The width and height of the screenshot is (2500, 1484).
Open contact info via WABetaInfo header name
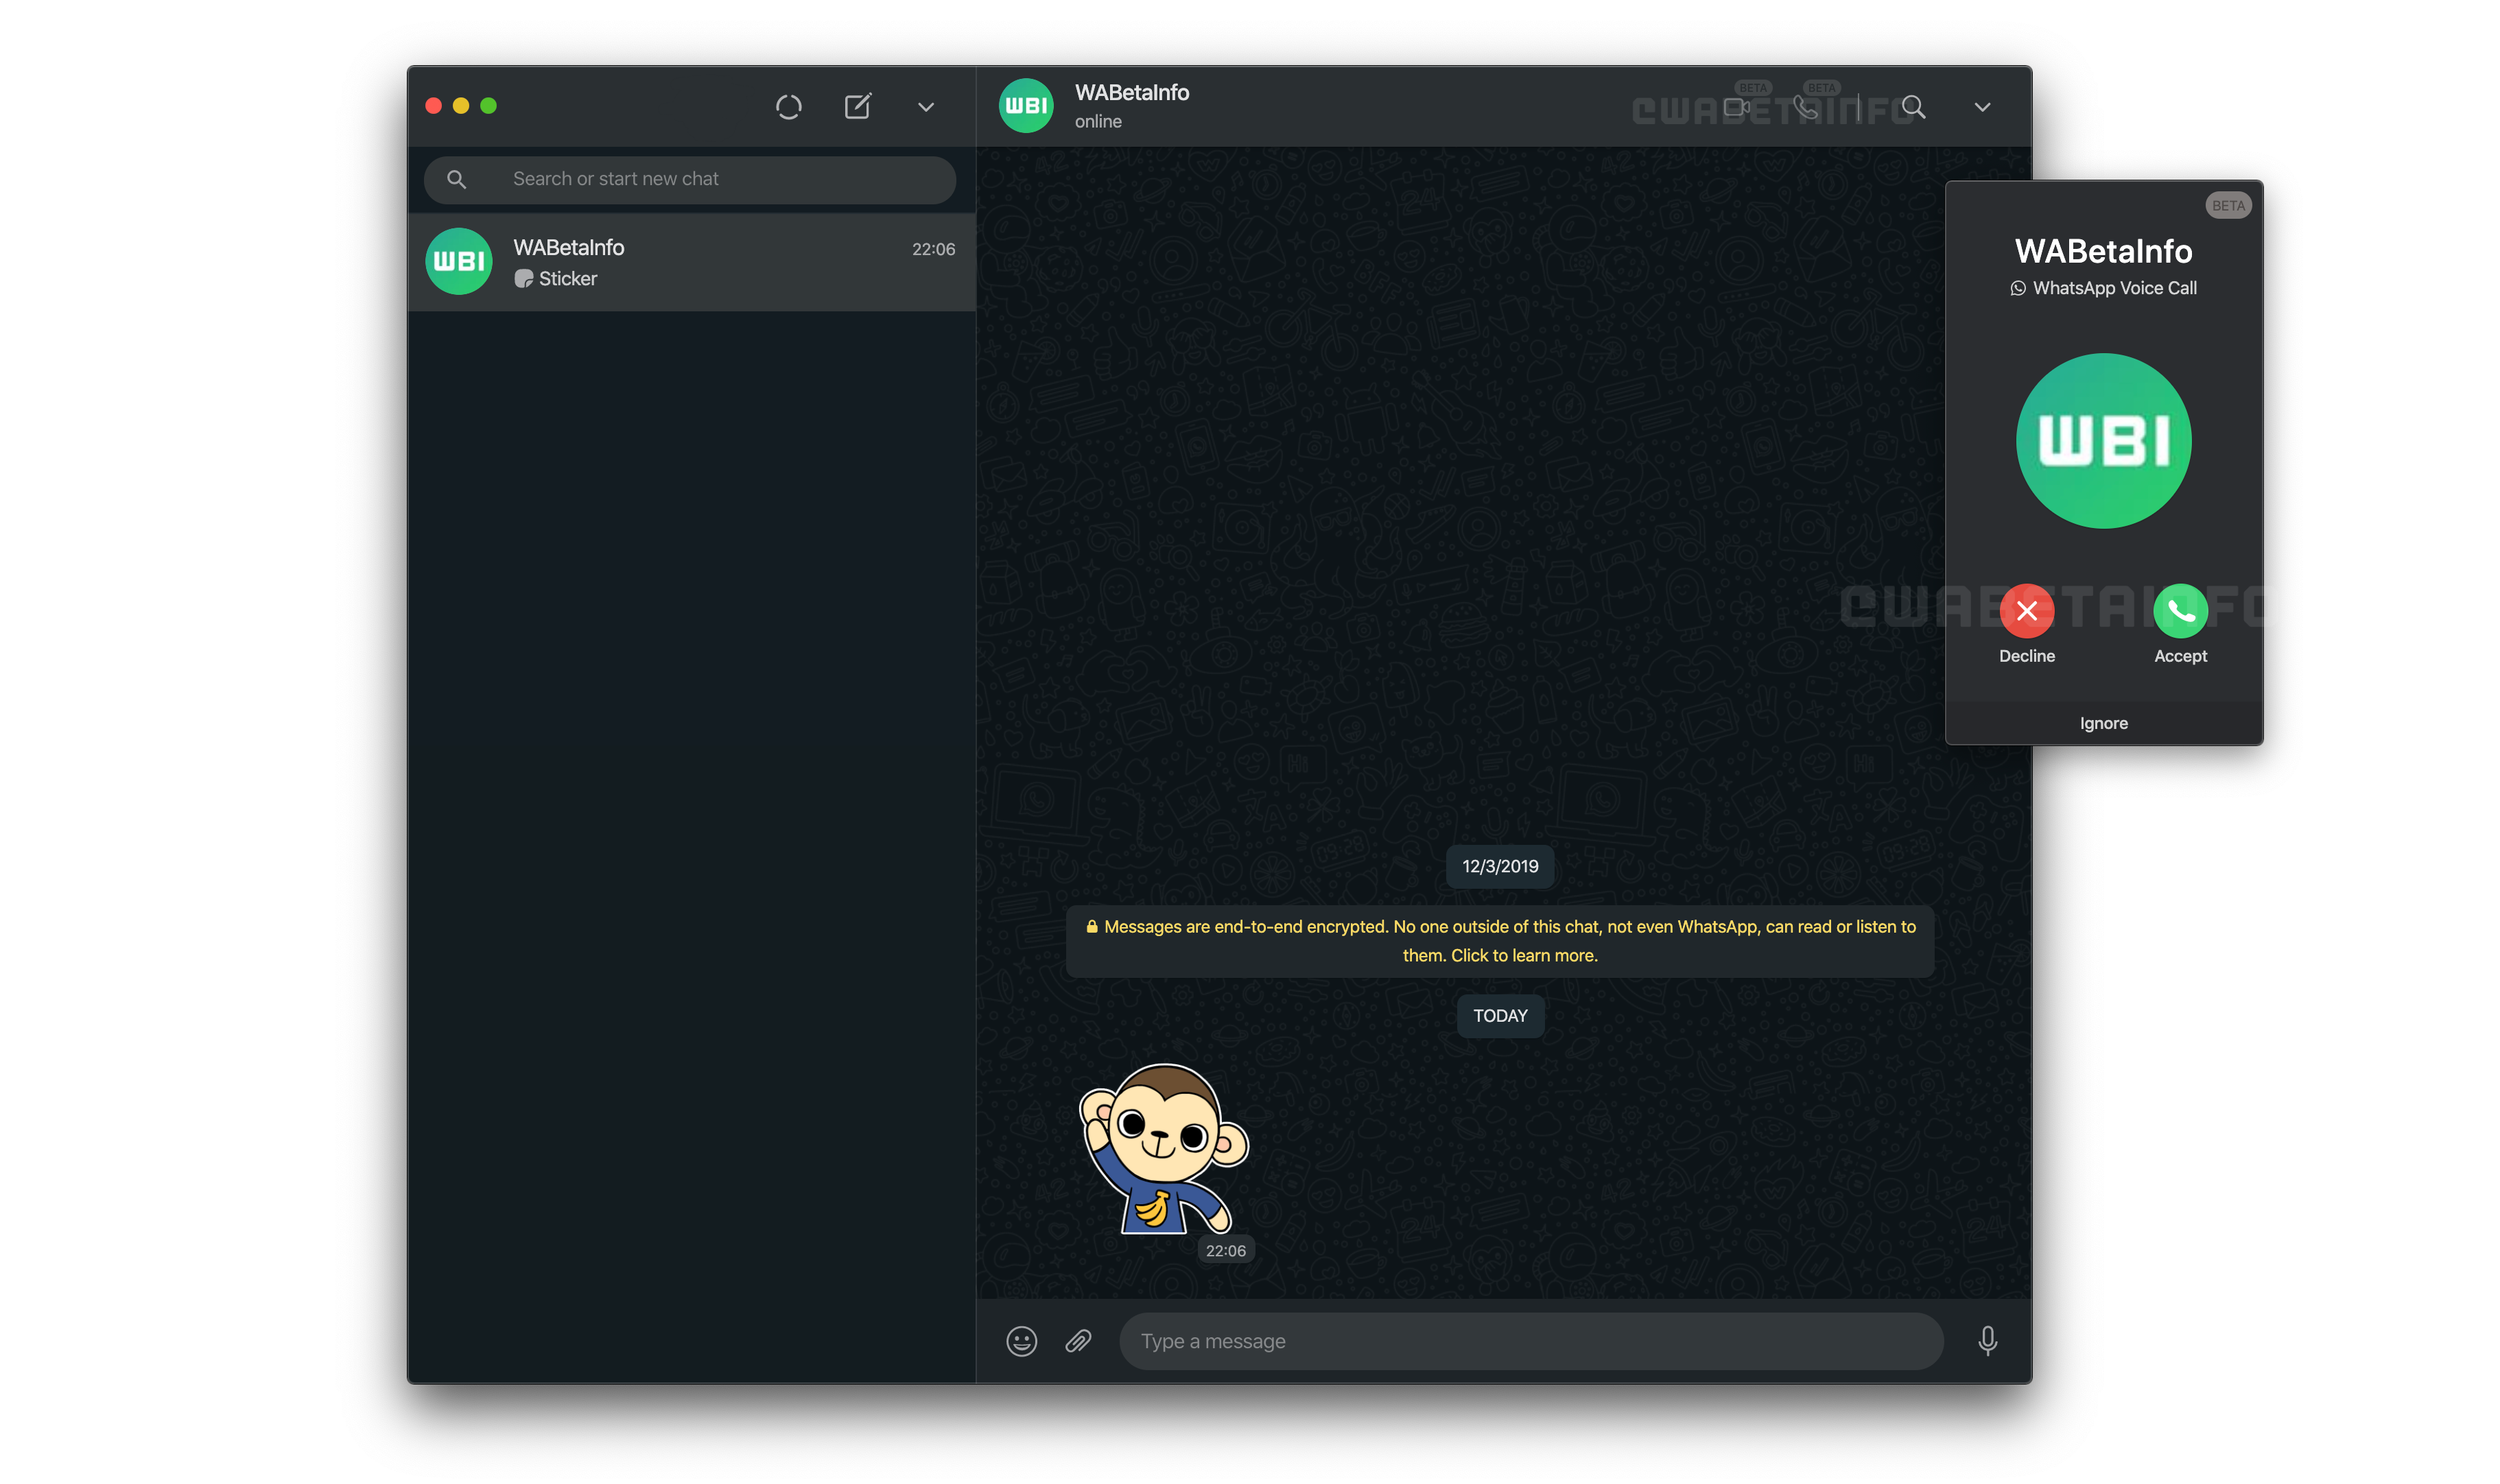[x=1131, y=92]
